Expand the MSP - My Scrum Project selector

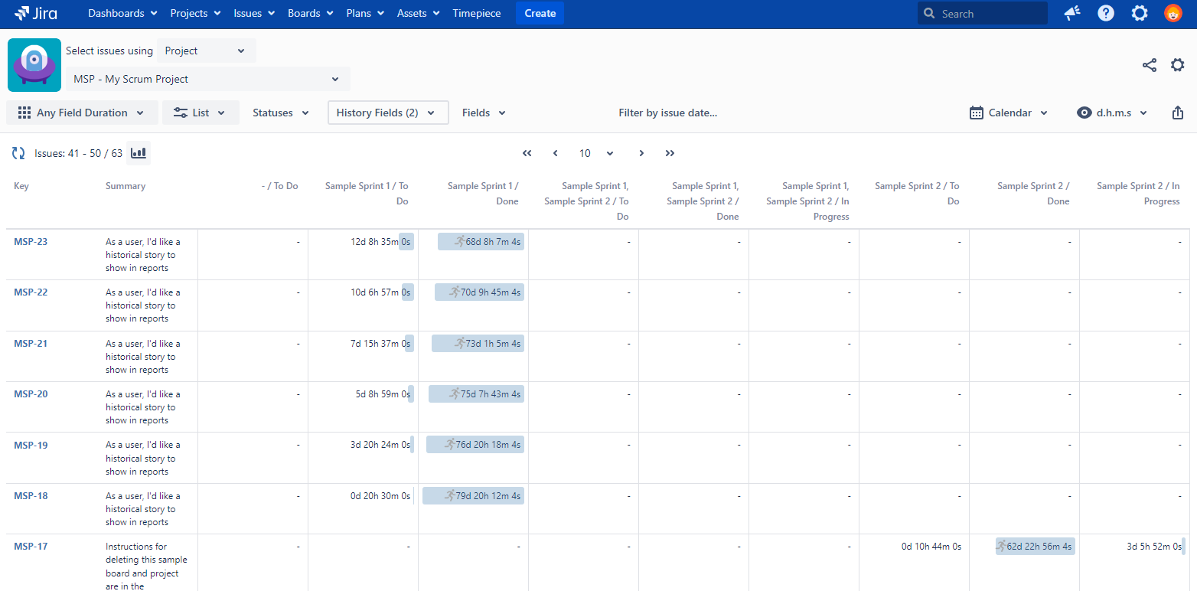point(207,79)
